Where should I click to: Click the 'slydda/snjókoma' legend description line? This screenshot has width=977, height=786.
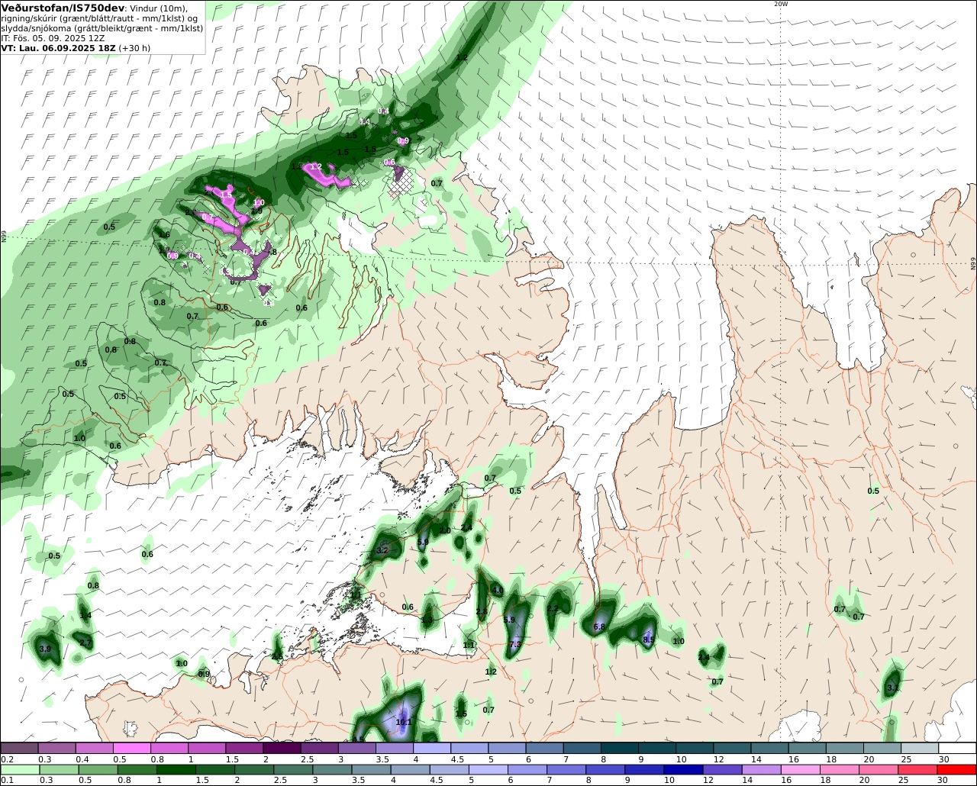point(102,27)
